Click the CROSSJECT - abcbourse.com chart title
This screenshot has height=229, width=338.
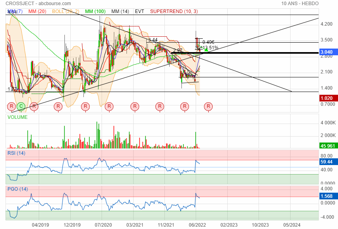(38, 4)
